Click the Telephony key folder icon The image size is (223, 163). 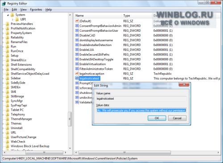(8, 114)
